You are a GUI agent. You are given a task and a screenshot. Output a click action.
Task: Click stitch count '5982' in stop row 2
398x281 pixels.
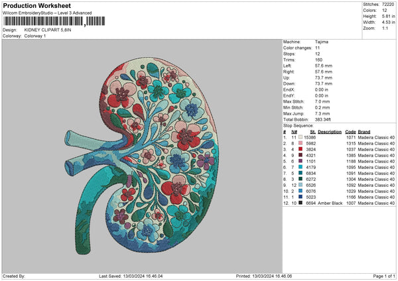click(x=311, y=143)
